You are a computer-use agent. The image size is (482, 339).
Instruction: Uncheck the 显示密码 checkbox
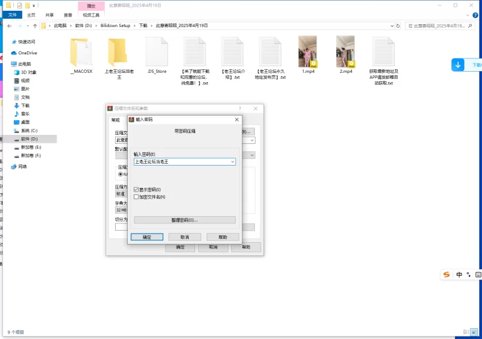click(x=136, y=190)
